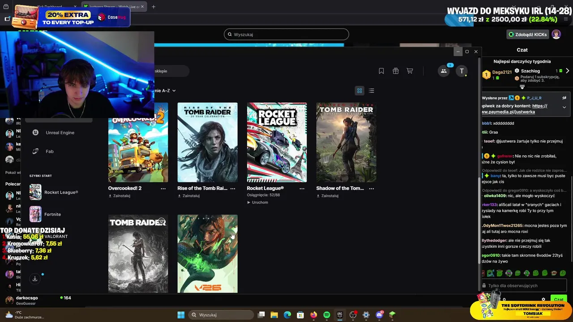Click the chat input 'Tylko dla obserwujących'
573x322 pixels.
tap(524, 285)
